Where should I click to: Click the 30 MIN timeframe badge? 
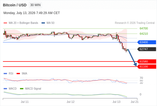pyautogui.click(x=35, y=5)
